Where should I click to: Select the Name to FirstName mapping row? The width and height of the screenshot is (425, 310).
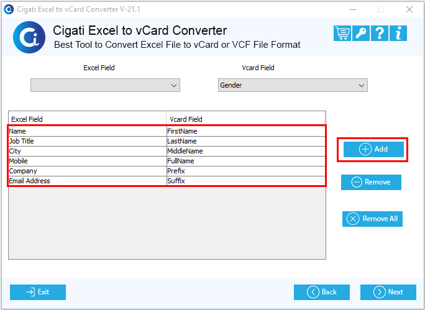(167, 132)
